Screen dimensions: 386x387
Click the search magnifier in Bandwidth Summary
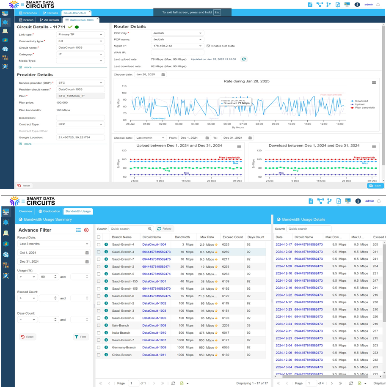coord(150,229)
